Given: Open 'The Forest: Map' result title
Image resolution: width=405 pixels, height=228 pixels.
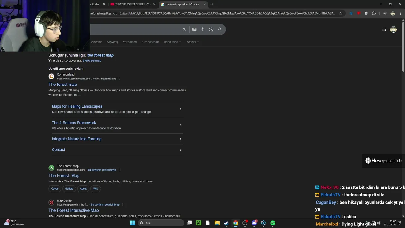Looking at the screenshot, I should pos(64,176).
